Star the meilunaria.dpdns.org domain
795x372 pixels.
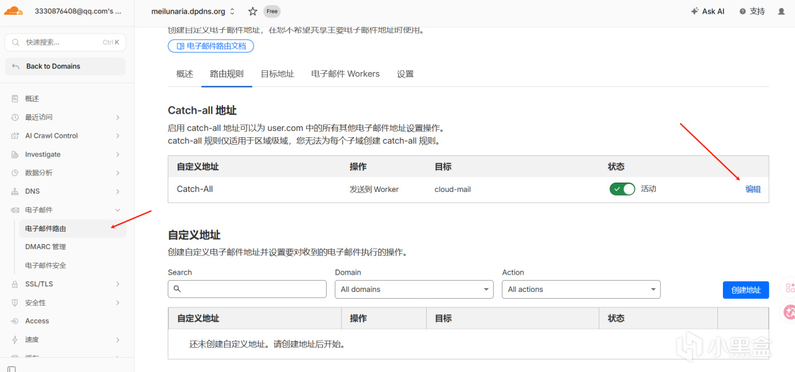[253, 11]
